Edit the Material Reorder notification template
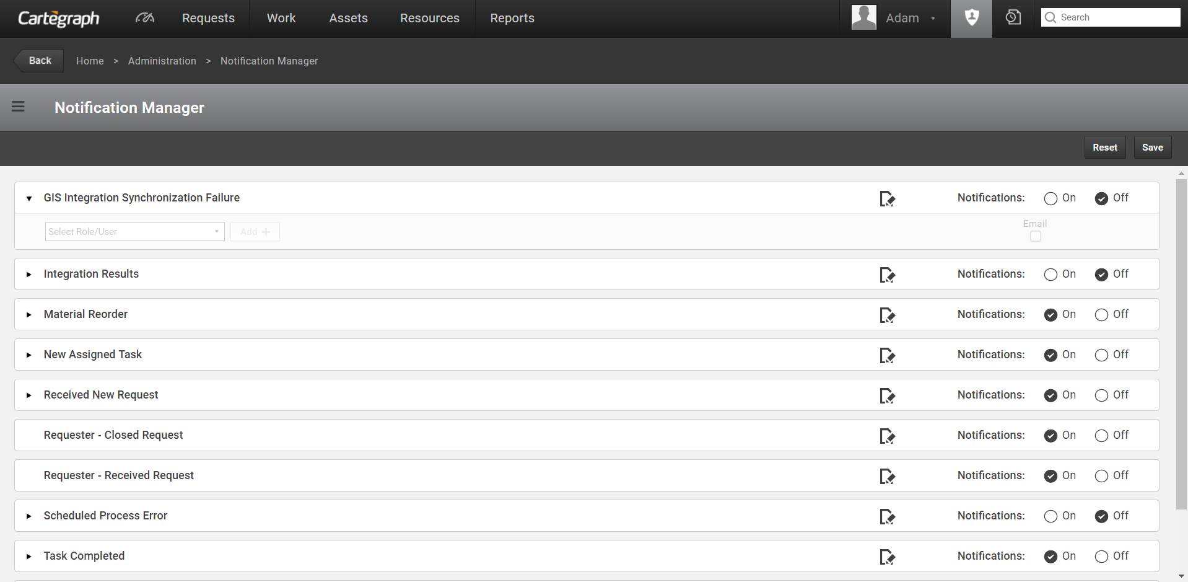This screenshot has height=582, width=1188. [x=887, y=315]
